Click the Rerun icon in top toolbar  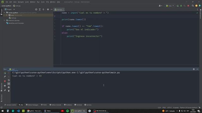177,6
